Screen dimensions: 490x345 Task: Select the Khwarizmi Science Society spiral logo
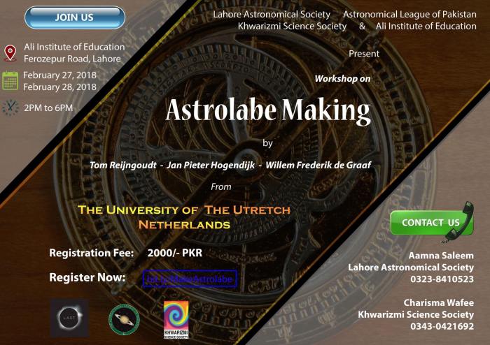tap(176, 318)
